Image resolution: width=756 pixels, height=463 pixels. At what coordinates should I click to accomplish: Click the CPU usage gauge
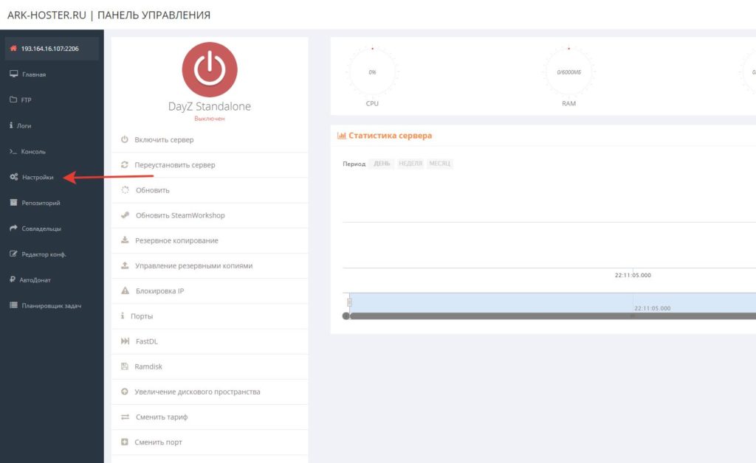tap(372, 72)
